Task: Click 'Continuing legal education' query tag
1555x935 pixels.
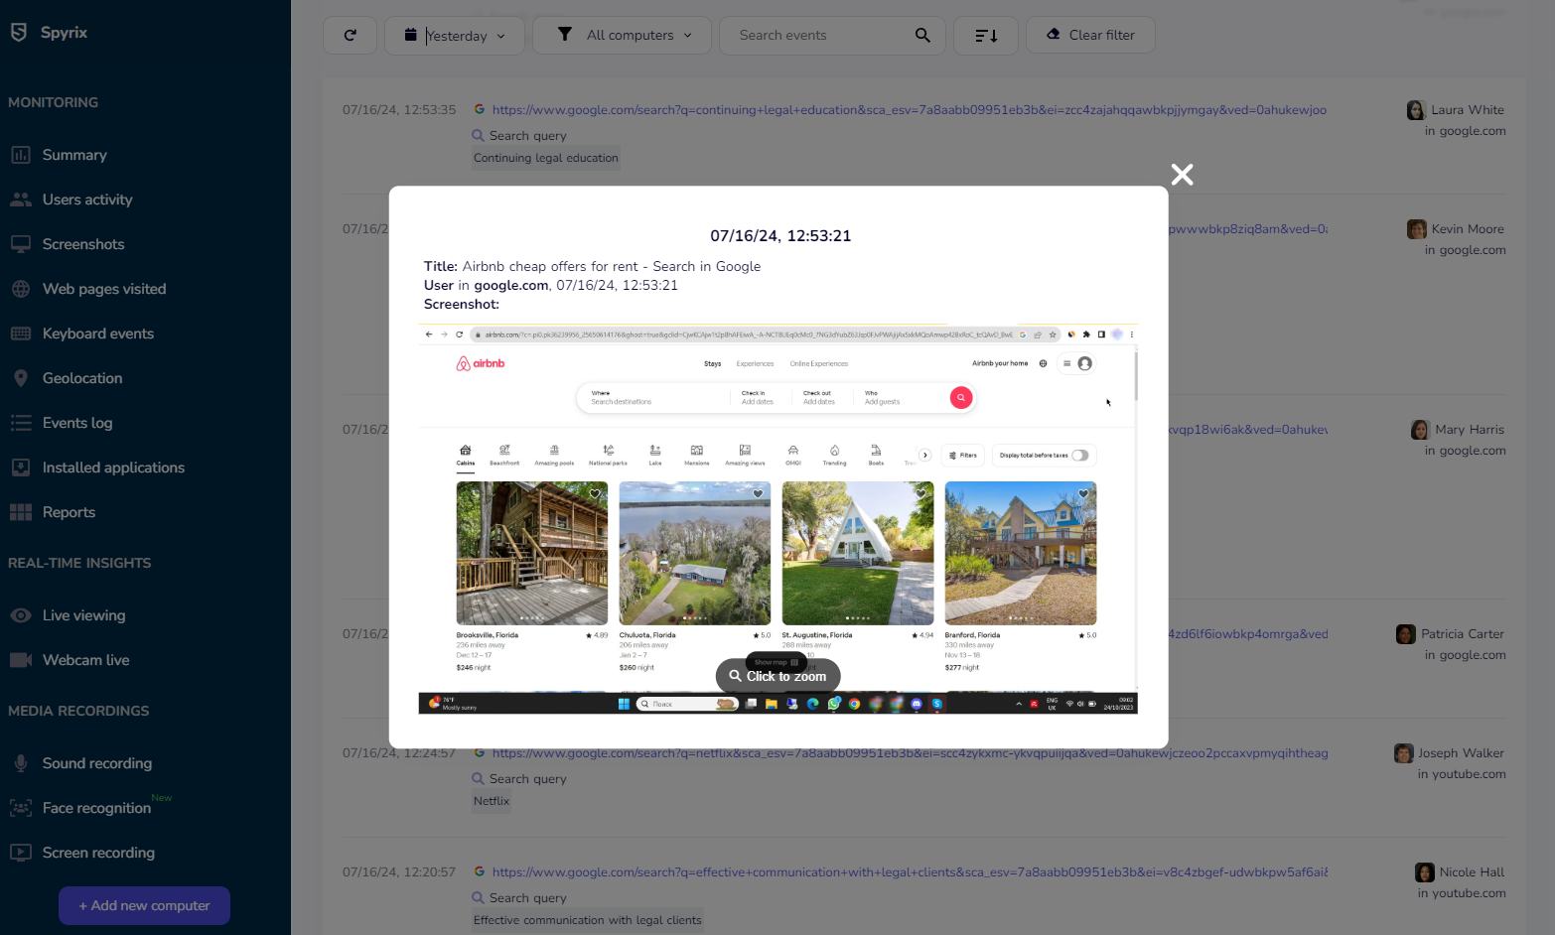Action: click(546, 158)
